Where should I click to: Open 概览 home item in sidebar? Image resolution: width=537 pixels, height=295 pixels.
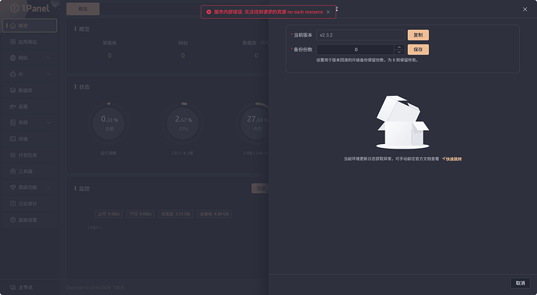[x=30, y=26]
